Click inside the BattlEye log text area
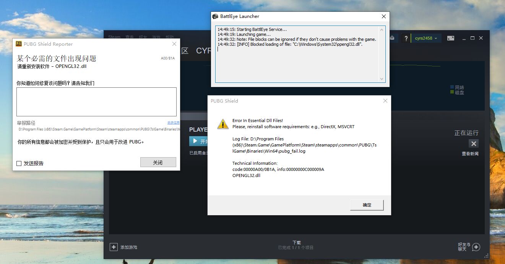Screen dimensions: 505x264 [297, 54]
